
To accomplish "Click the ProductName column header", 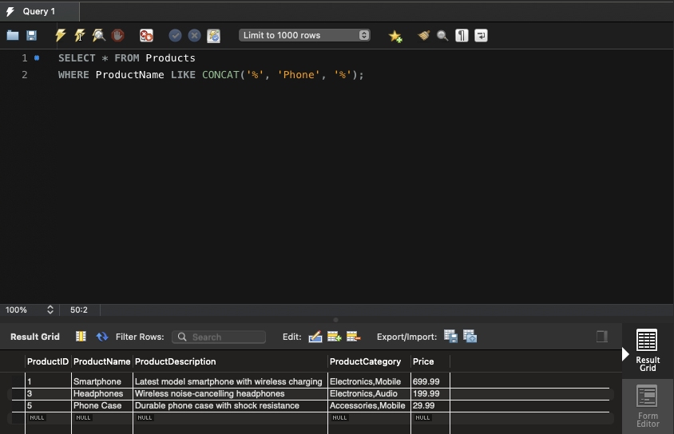I will [x=101, y=361].
